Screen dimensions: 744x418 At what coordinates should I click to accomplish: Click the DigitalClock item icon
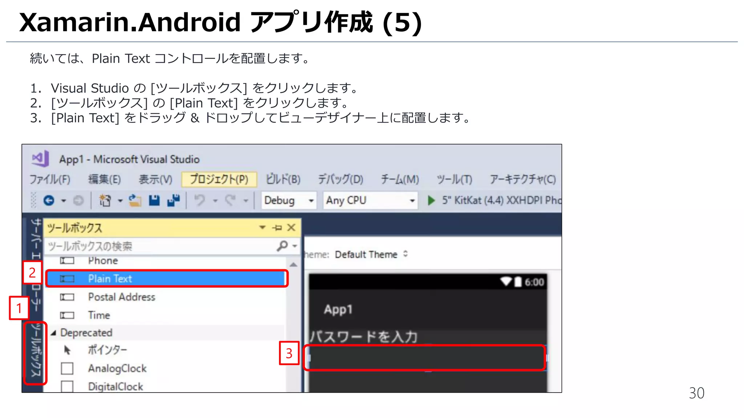pos(67,386)
